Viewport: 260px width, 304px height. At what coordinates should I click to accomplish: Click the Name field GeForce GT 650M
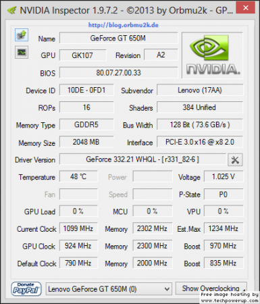click(118, 38)
